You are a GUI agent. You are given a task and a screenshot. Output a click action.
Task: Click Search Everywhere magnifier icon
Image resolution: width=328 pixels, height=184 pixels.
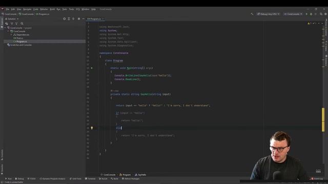click(321, 14)
